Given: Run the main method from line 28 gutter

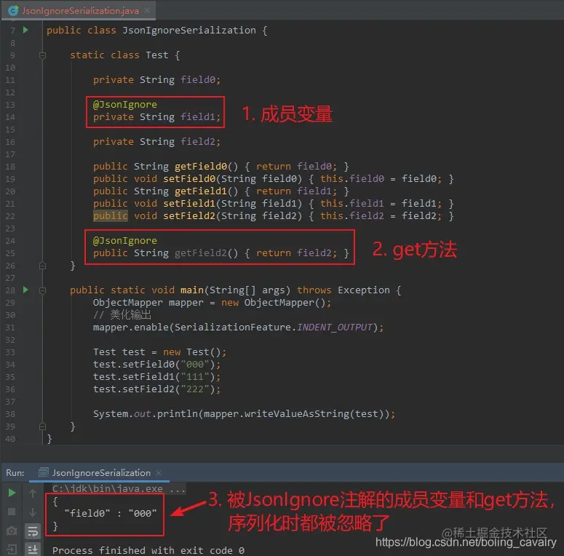Looking at the screenshot, I should tap(25, 290).
